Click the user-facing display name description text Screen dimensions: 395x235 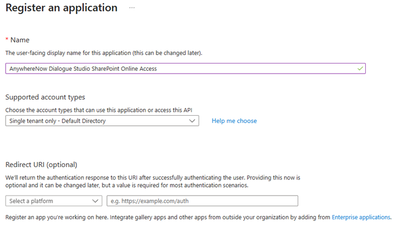click(x=104, y=53)
